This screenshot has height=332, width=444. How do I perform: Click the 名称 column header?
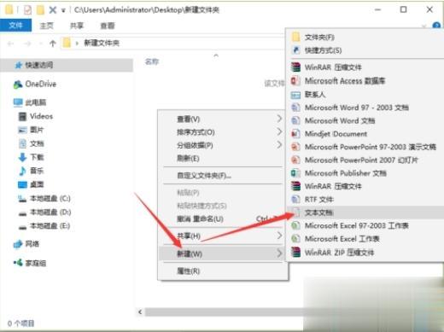(x=152, y=61)
